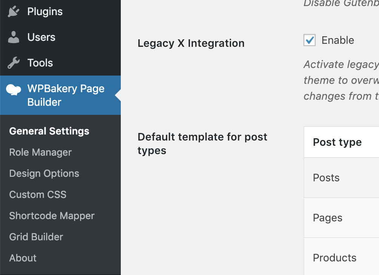Screen dimensions: 379x275
Task: Click the Users person icon
Action: [14, 37]
